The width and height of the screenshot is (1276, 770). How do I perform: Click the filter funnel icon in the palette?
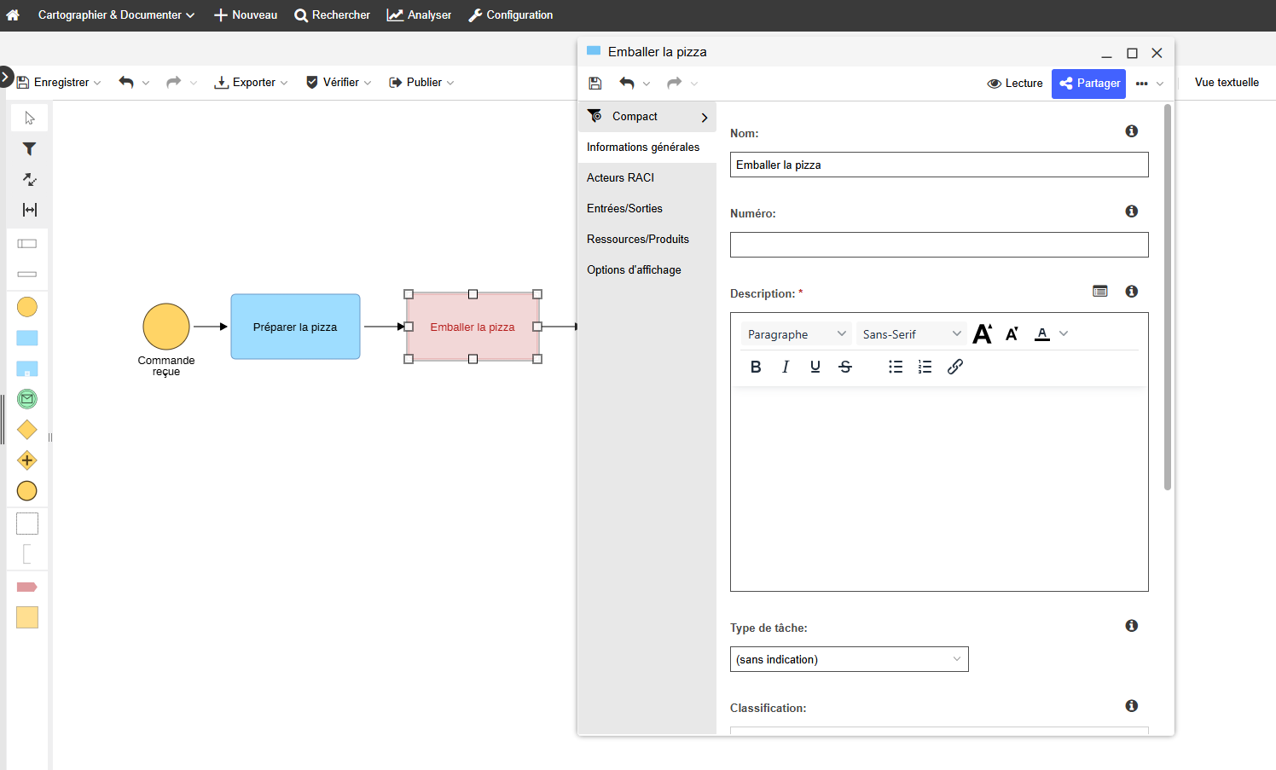[x=29, y=149]
